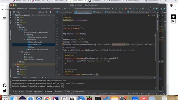Image resolution: width=178 pixels, height=100 pixels.
Task: Hide the Project panel
Action: (x=54, y=12)
